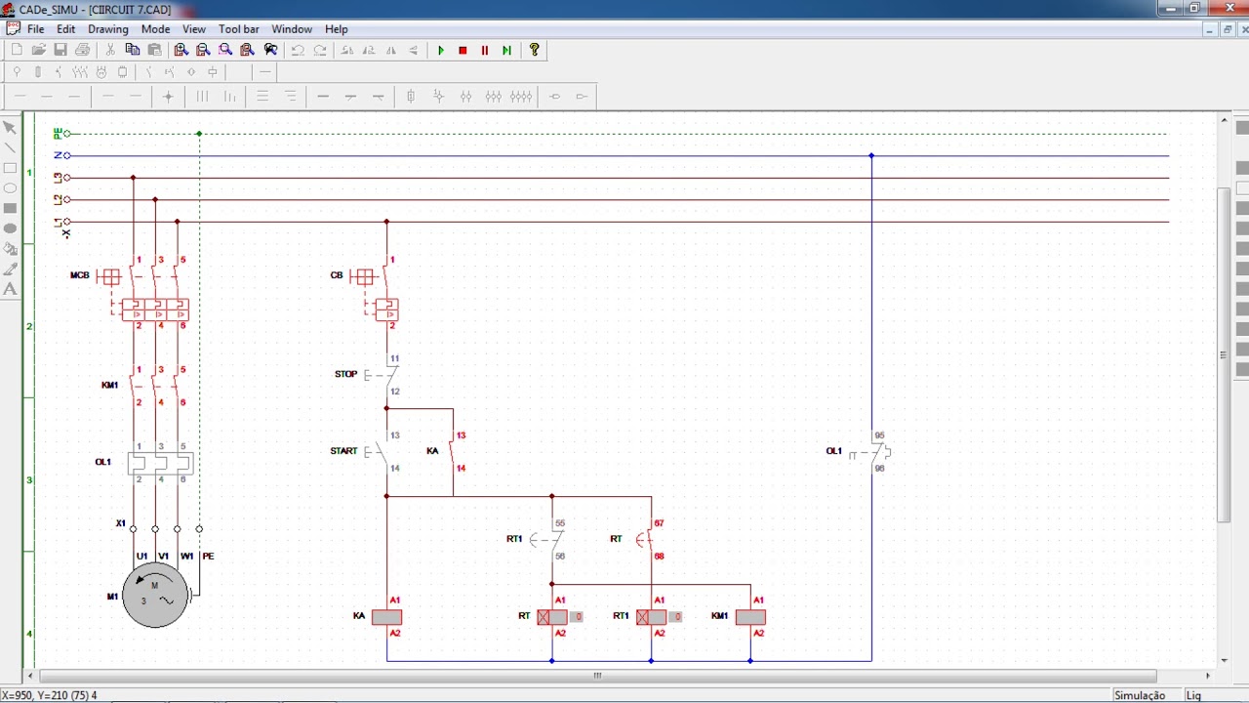The width and height of the screenshot is (1249, 703).
Task: Start simulation with the green play button
Action: coord(441,50)
